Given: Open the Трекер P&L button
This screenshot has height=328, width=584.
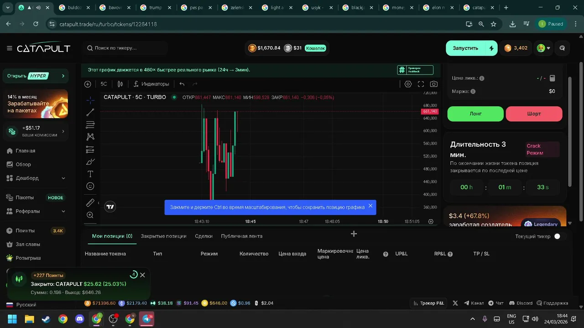Looking at the screenshot, I should coord(428,303).
